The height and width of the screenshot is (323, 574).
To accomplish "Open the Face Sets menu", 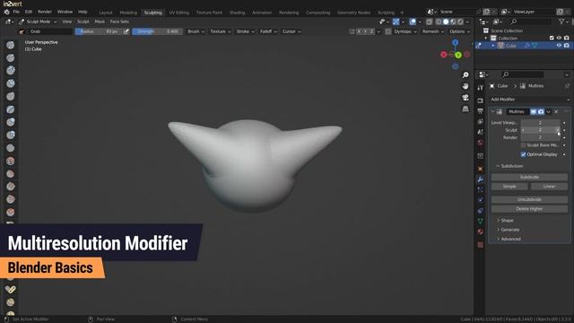I will point(119,22).
